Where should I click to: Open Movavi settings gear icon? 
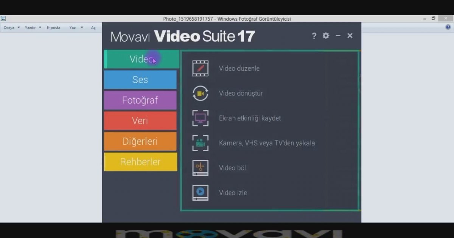326,36
